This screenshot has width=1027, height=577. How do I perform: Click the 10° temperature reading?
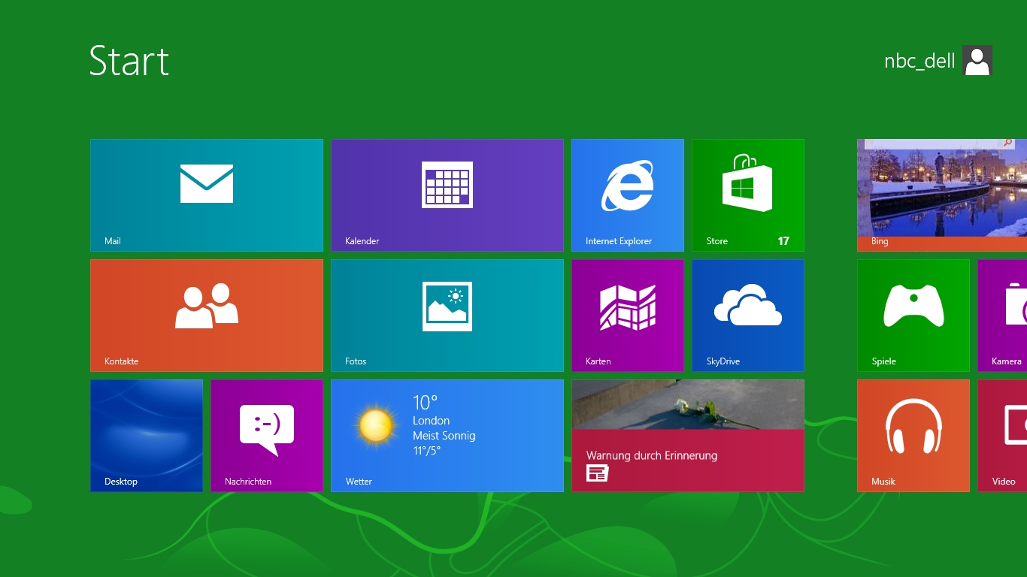point(425,402)
